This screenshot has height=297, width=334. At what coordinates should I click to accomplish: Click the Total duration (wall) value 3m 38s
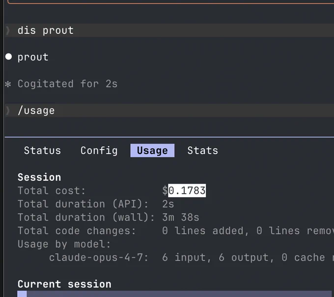(181, 217)
